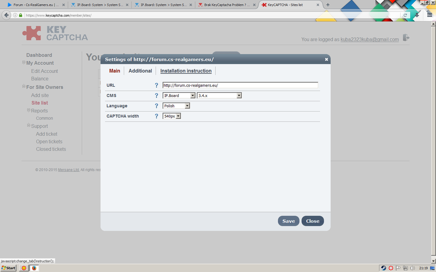Open the Installation instruction tab
This screenshot has width=436, height=272.
[x=186, y=71]
